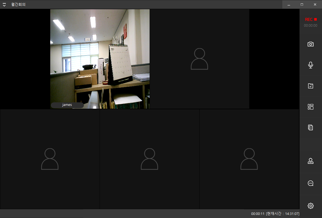Click the 월간회의 window title
Viewport: 322px width, 218px height.
[x=19, y=4]
